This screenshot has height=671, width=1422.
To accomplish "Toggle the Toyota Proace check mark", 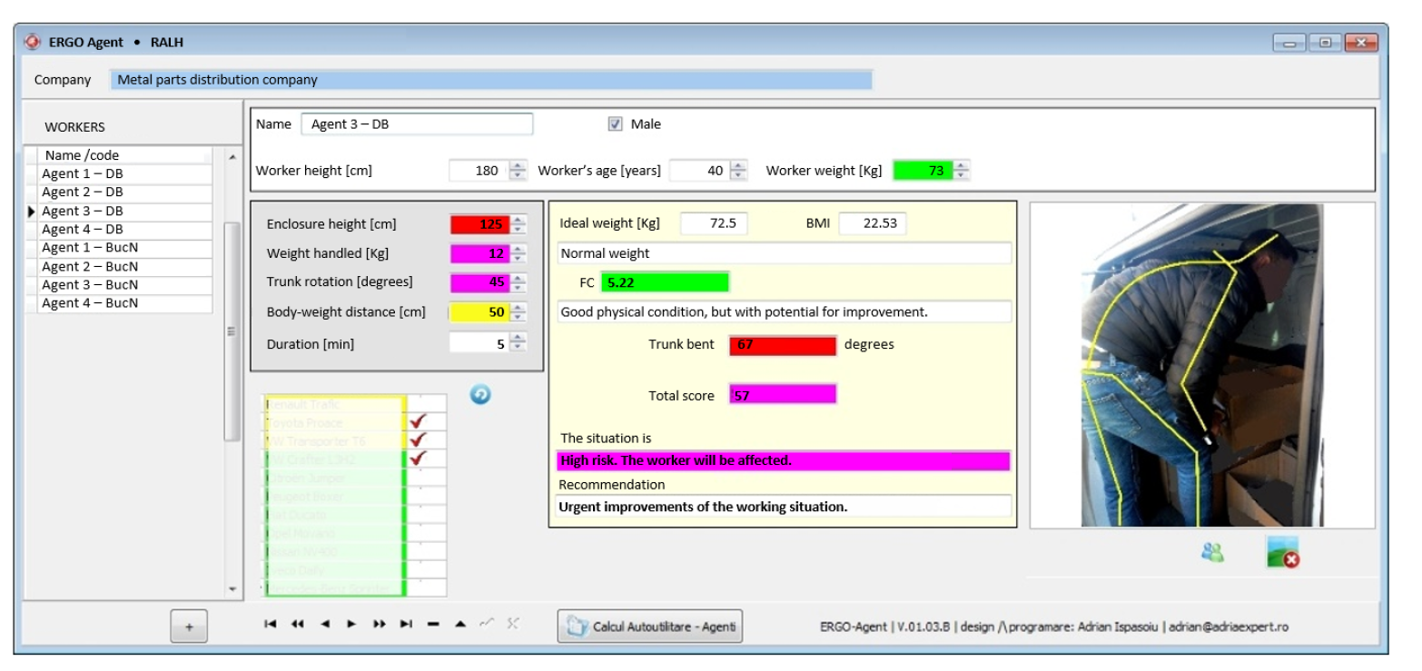I will pos(418,422).
